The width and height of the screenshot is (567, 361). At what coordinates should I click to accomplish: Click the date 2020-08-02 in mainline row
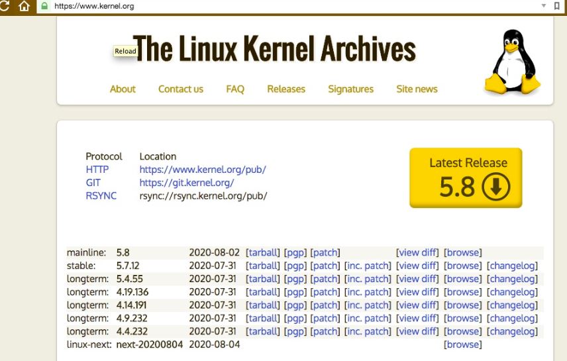[x=214, y=252]
